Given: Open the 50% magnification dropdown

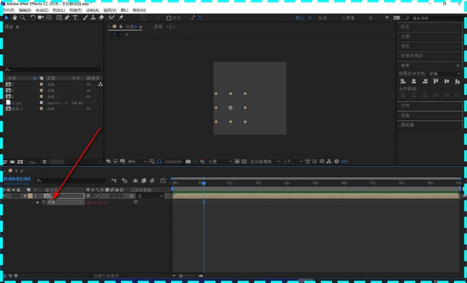Looking at the screenshot, I should 137,162.
